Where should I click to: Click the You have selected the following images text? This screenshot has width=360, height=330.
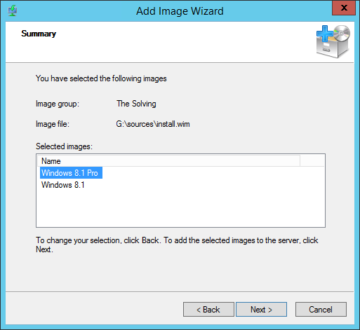pos(101,78)
